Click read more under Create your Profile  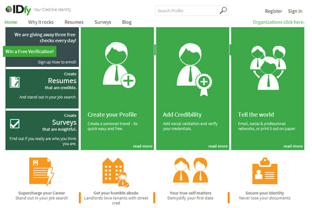coord(142,146)
